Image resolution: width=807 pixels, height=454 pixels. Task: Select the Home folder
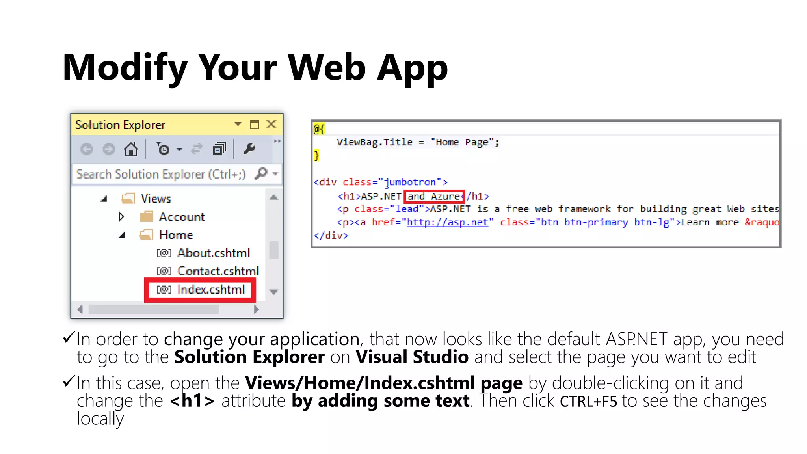click(176, 235)
